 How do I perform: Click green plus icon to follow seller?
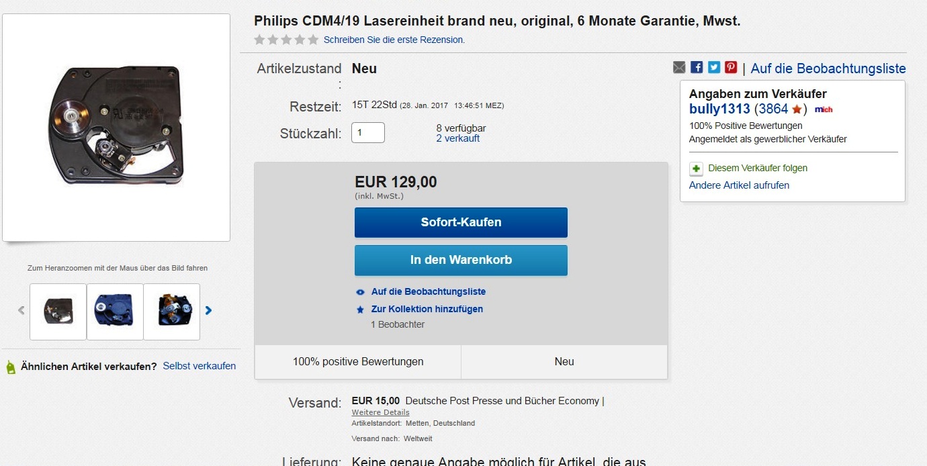[697, 169]
